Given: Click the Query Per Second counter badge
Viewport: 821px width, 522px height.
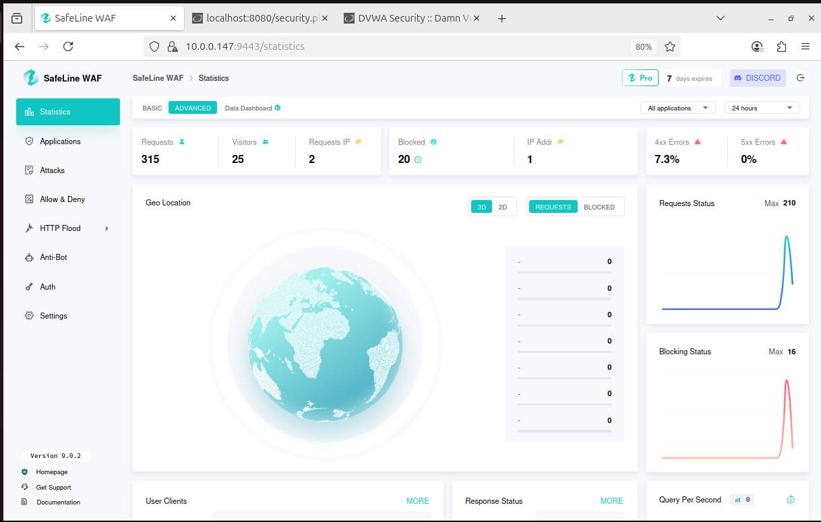Looking at the screenshot, I should click(x=743, y=500).
